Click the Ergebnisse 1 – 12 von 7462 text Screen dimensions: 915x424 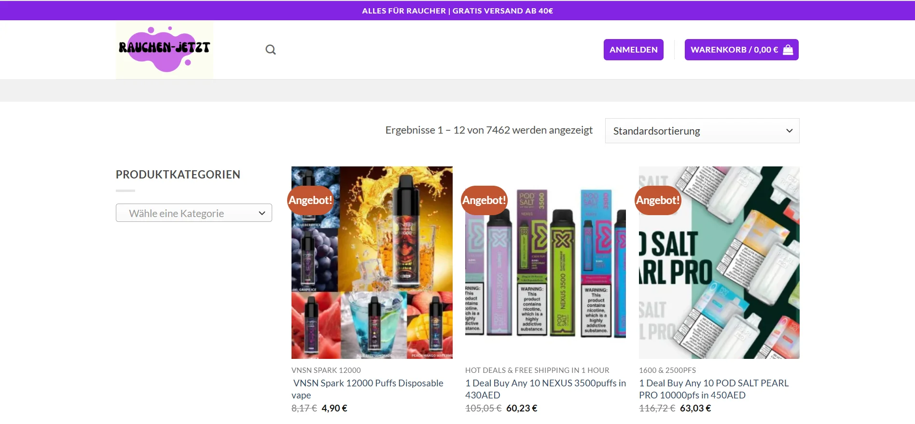point(489,130)
